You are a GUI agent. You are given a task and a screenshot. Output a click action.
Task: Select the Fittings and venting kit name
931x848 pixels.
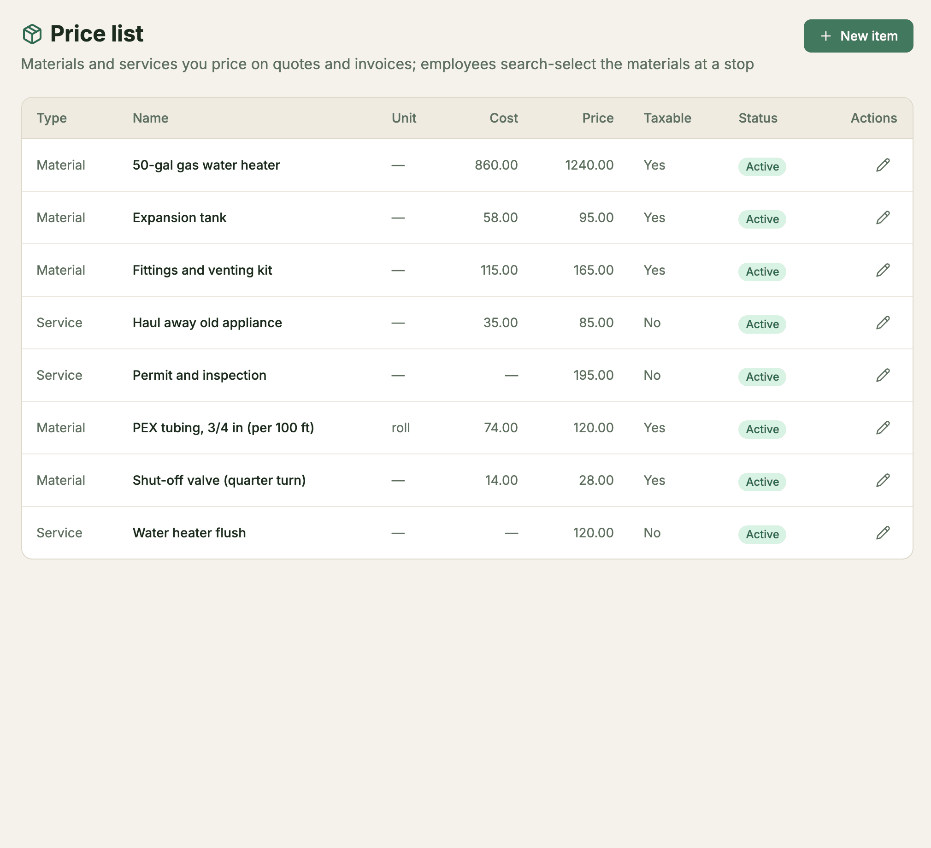202,271
